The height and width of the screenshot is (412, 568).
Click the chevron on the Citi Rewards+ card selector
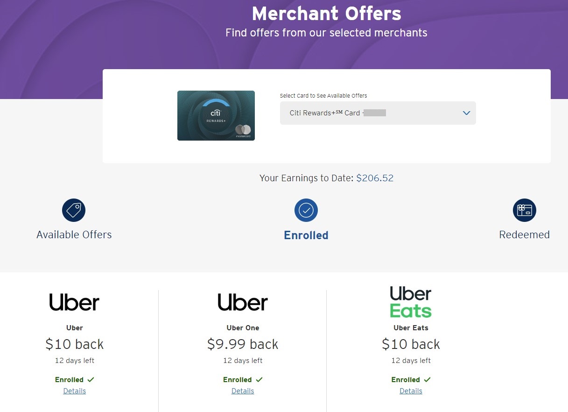466,113
